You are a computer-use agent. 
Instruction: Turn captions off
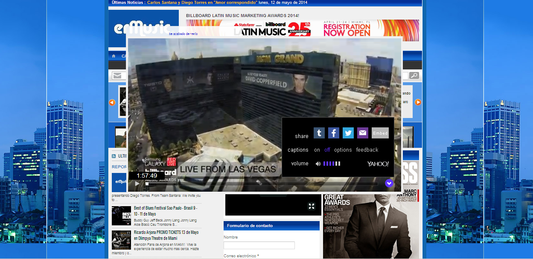click(327, 150)
